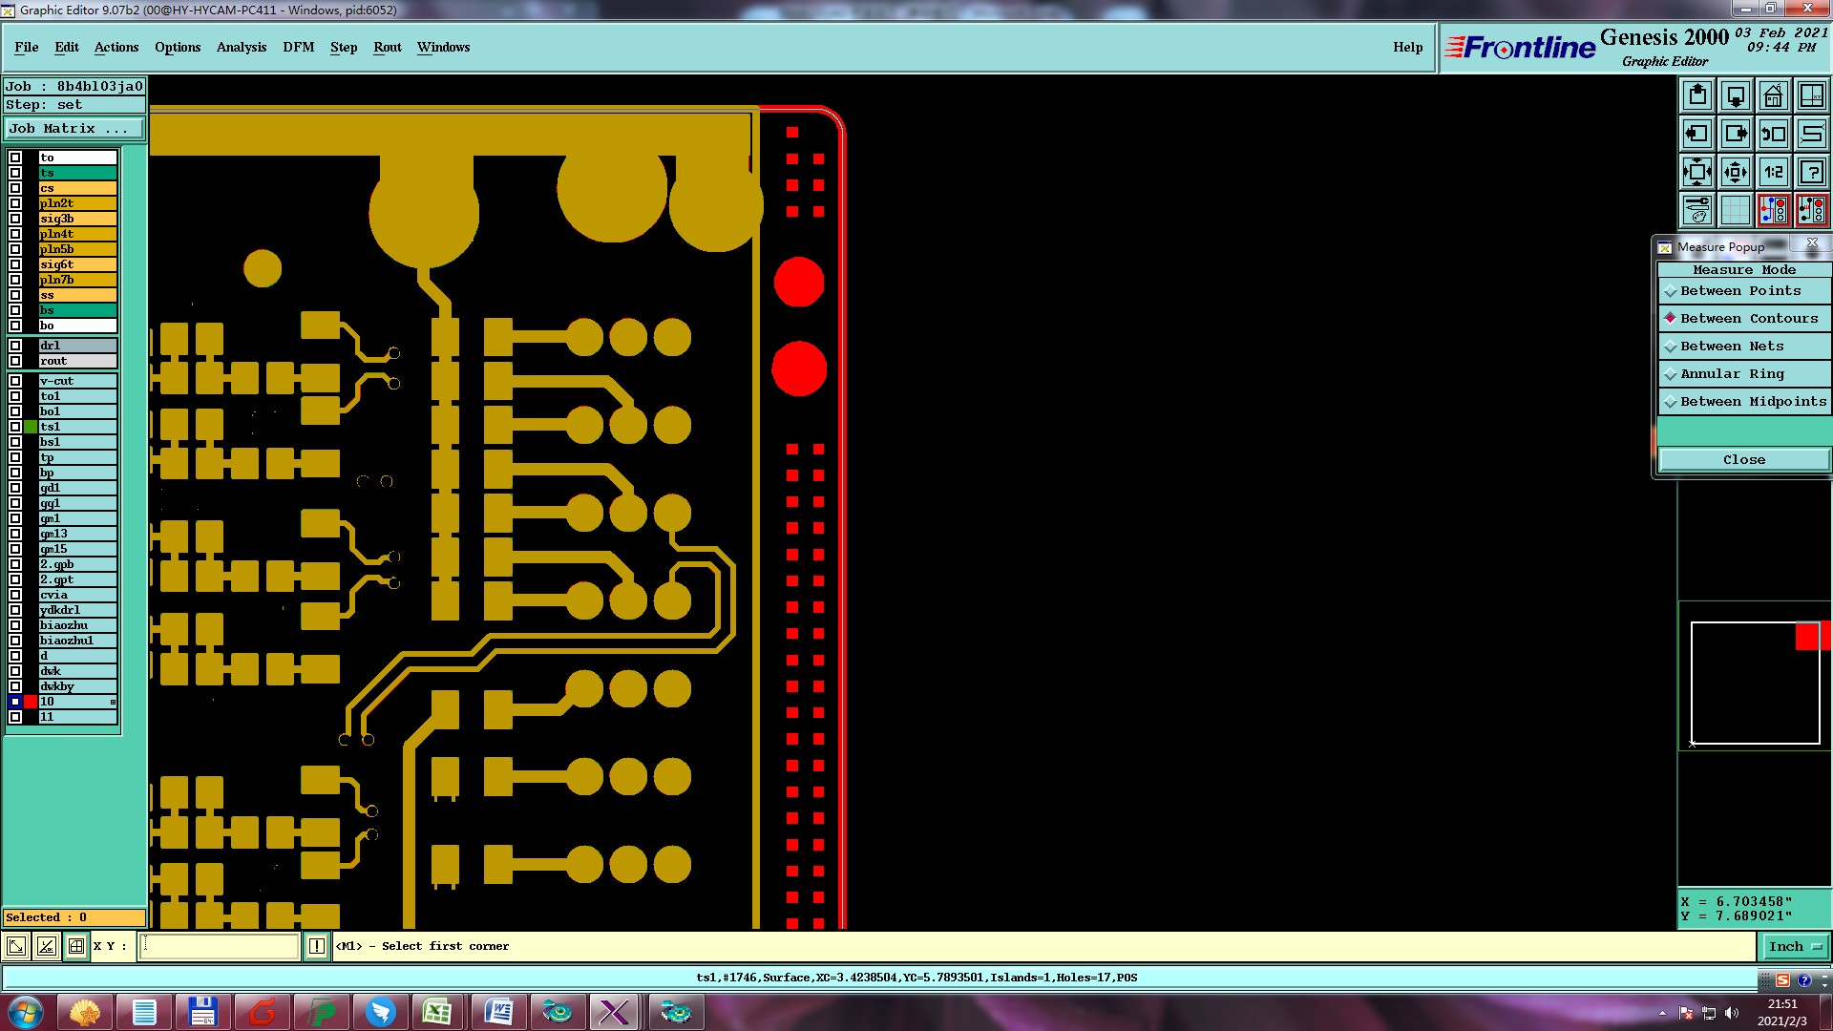Viewport: 1833px width, 1031px height.
Task: Select Annular Ring measure mode
Action: (x=1732, y=374)
